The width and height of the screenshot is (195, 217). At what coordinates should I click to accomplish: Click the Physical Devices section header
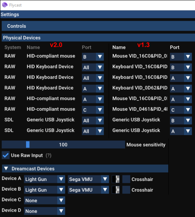pos(98,38)
